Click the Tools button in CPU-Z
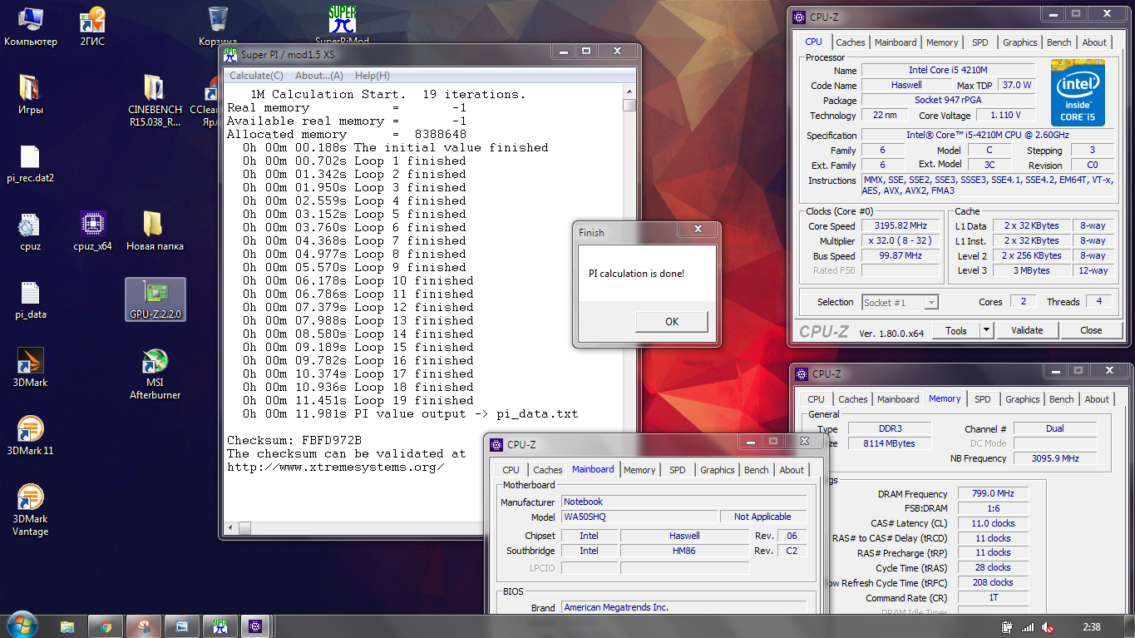 (956, 330)
